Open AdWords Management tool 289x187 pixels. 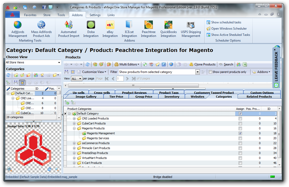[18, 29]
